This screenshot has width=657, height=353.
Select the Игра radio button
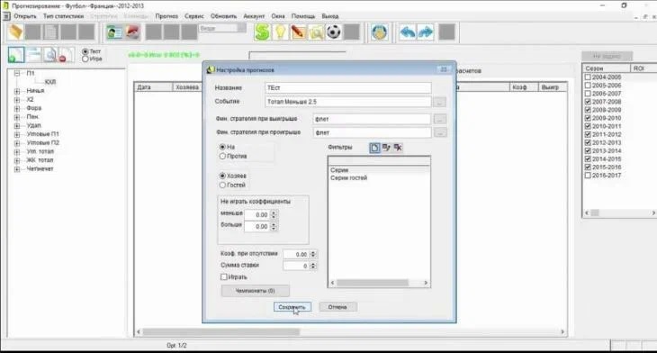coord(85,59)
